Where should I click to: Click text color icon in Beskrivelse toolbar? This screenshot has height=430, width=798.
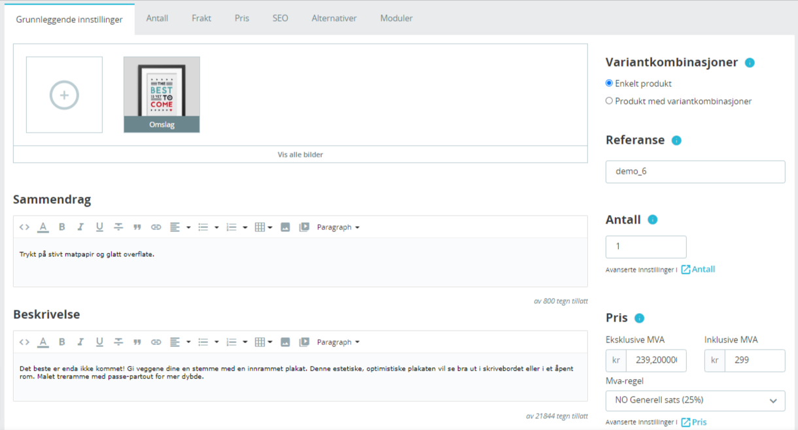coord(43,342)
